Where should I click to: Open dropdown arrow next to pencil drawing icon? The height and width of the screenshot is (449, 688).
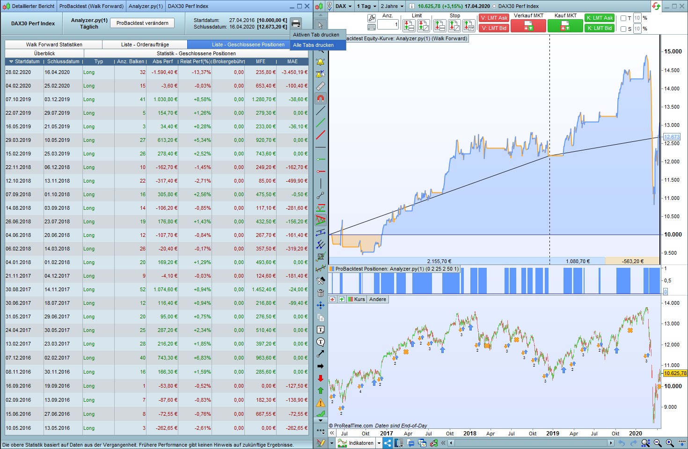[333, 443]
